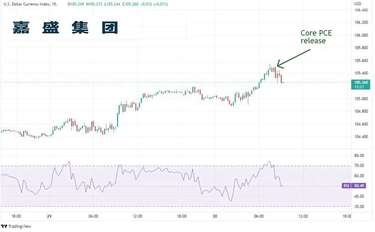375x232 pixels.
Task: Click the date label 29 on time axis
Action: pos(49,216)
